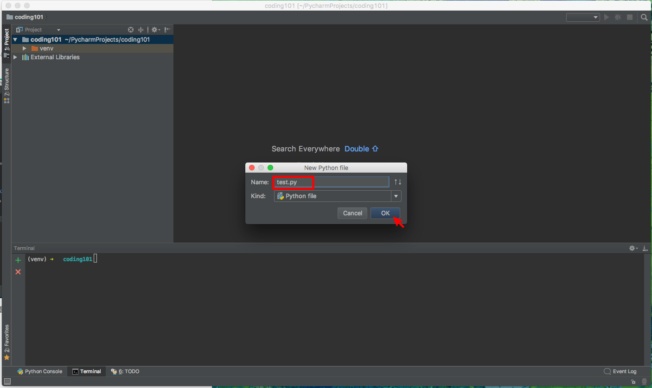Open the run configuration dropdown

(x=583, y=18)
